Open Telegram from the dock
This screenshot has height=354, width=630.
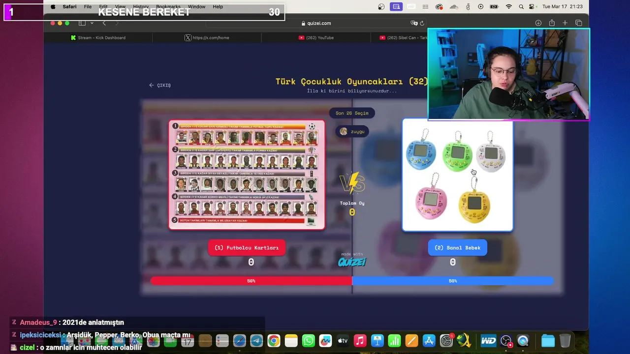point(256,341)
